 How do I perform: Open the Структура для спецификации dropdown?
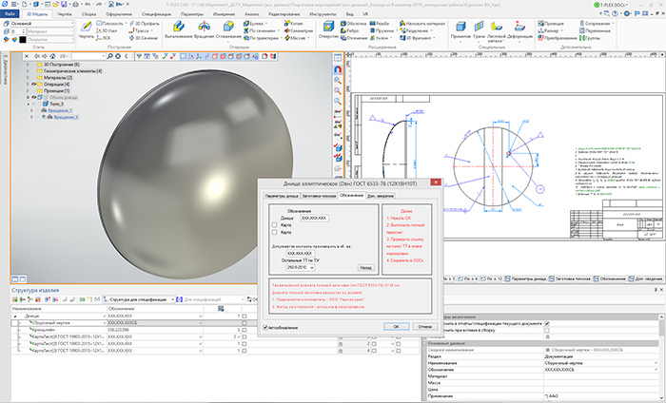(172, 299)
